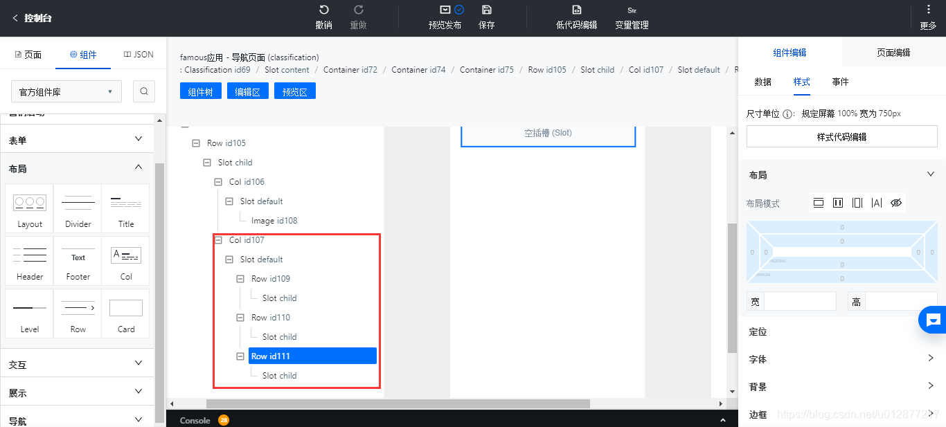Image resolution: width=946 pixels, height=427 pixels.
Task: Click the redo (重做) icon
Action: coord(359,10)
